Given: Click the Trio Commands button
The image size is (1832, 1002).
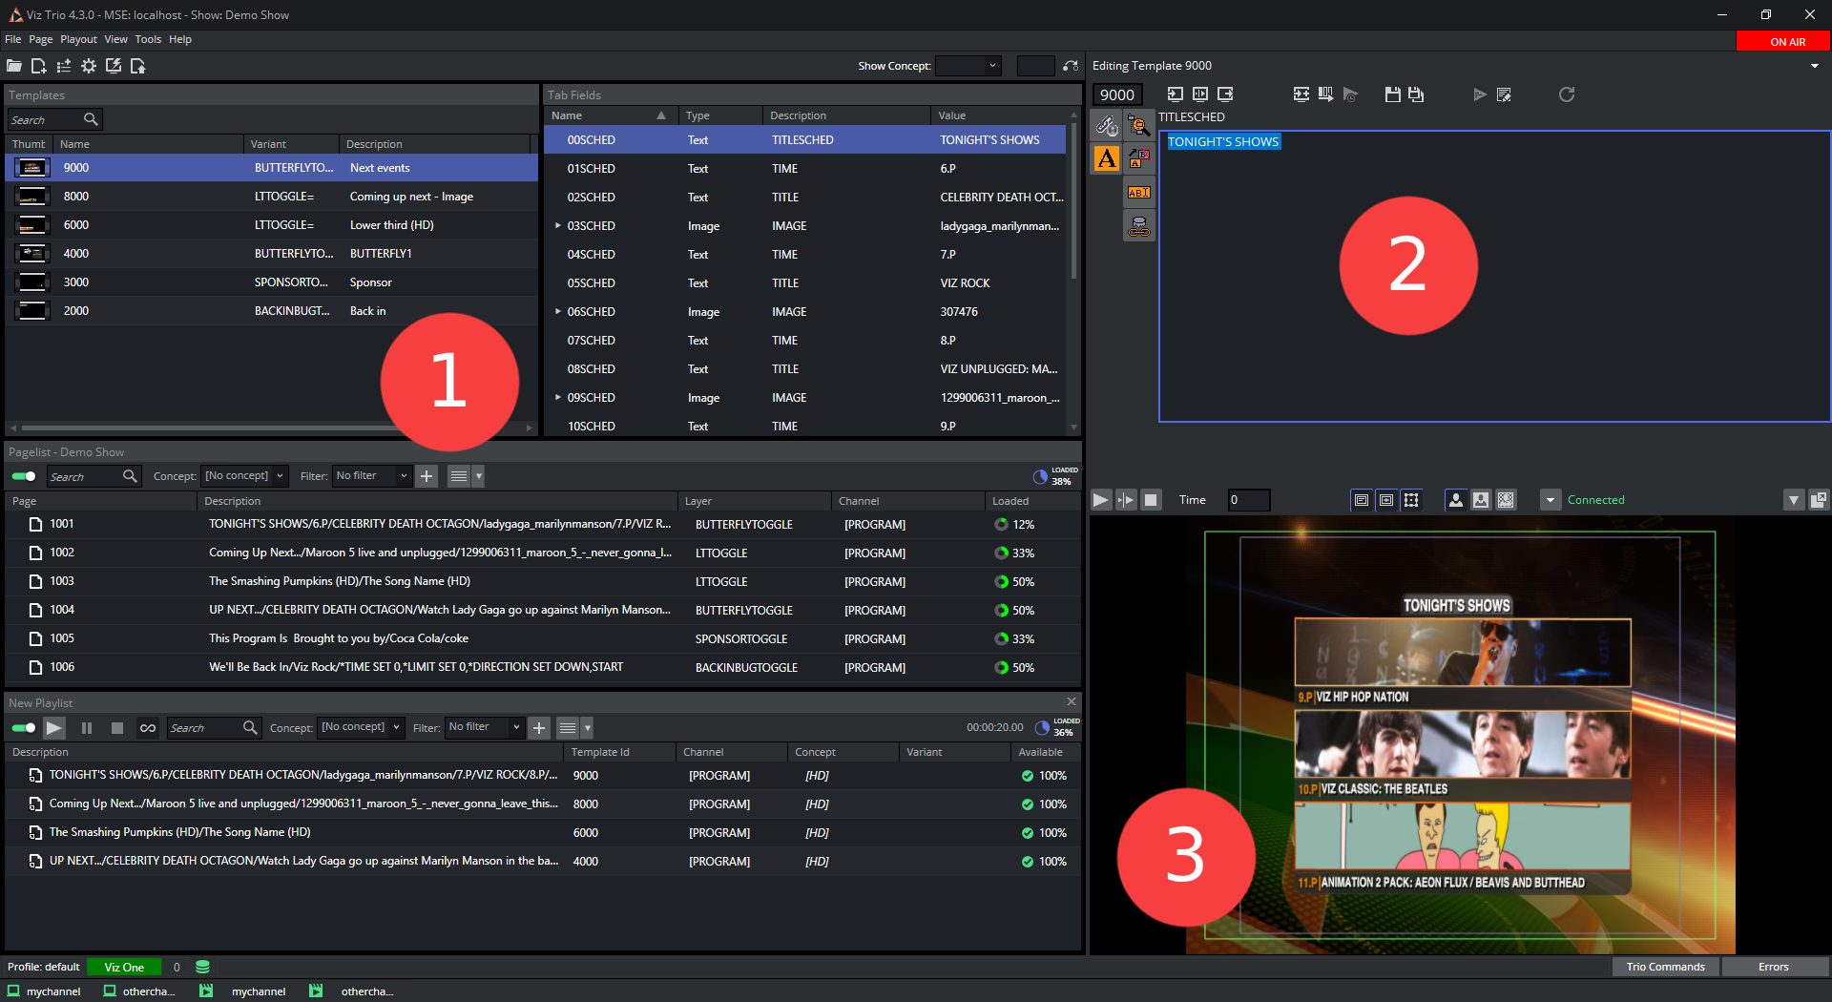Looking at the screenshot, I should pos(1665,967).
